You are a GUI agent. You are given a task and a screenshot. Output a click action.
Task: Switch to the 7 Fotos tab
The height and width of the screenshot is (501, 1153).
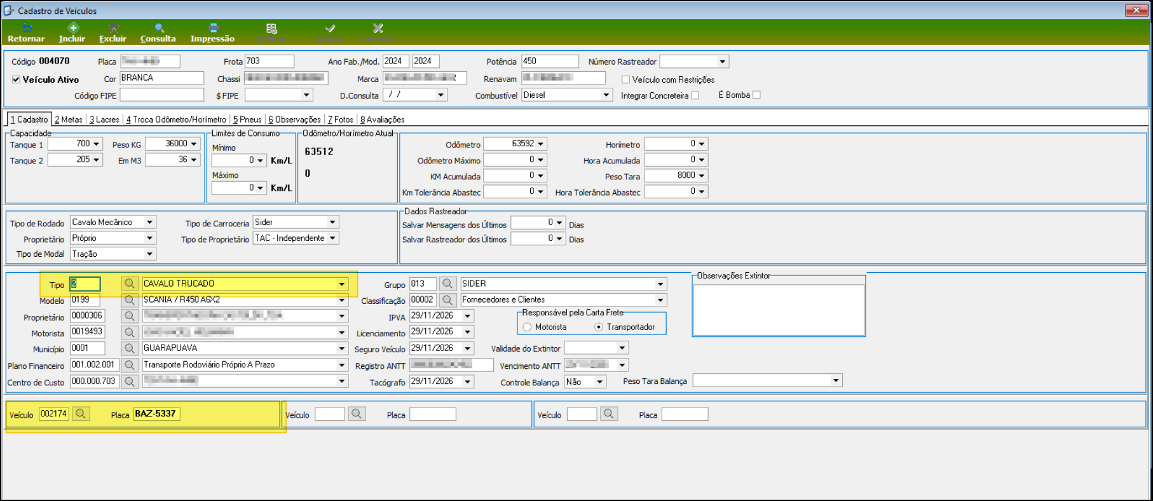click(x=341, y=120)
